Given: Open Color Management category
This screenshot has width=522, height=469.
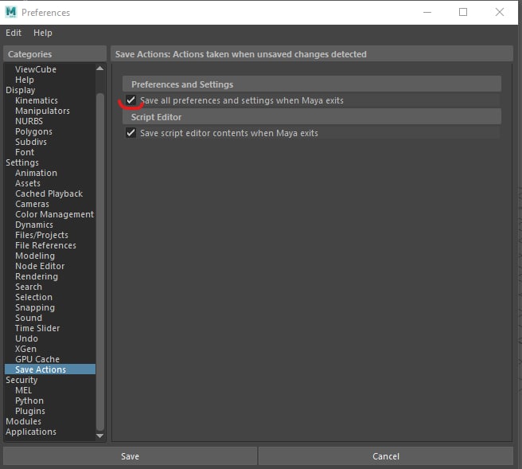Looking at the screenshot, I should (x=55, y=214).
